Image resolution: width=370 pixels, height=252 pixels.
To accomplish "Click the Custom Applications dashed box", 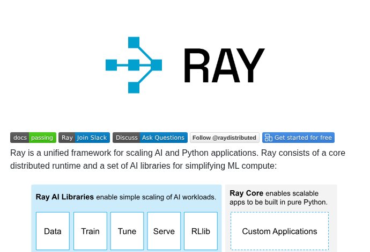I will coord(279,231).
